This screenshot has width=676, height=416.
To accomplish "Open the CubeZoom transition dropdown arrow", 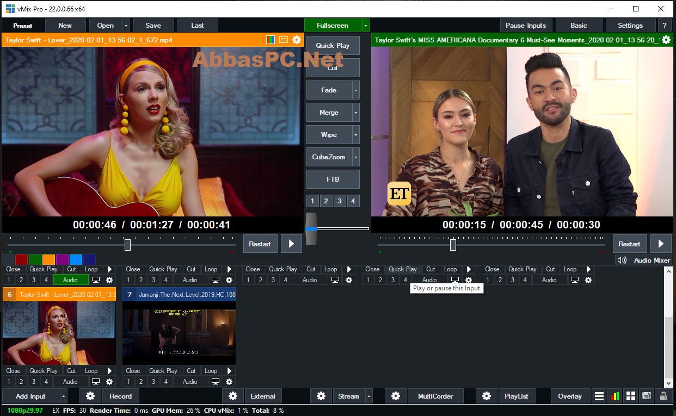I will pyautogui.click(x=356, y=157).
